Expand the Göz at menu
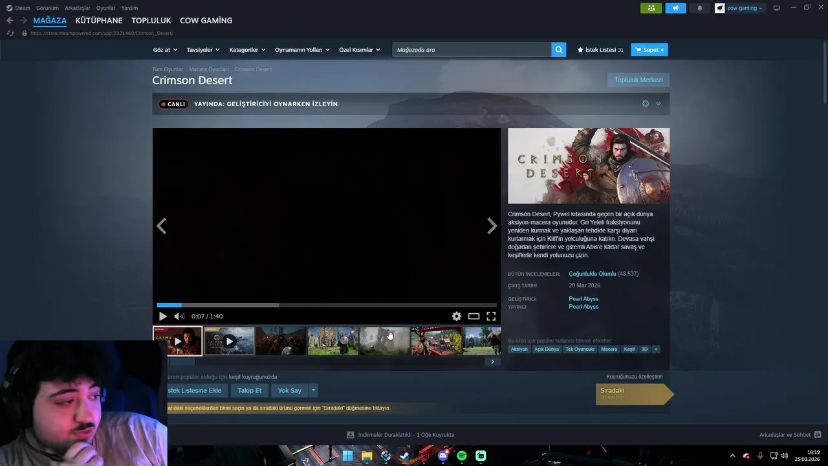828x466 pixels. coord(165,50)
